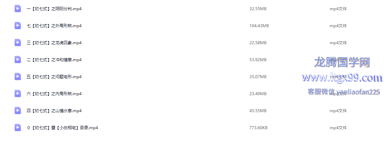
Task: Click the 104.43MB file size entry
Action: coord(259,26)
